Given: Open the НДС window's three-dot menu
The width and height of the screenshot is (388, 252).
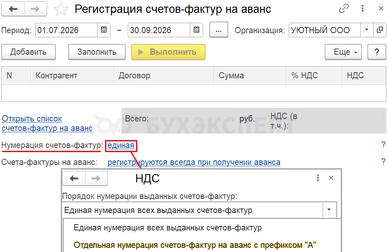Looking at the screenshot, I should click(318, 178).
